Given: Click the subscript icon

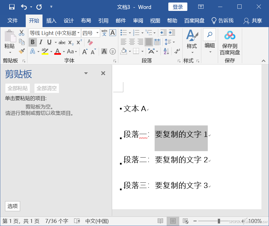Looking at the screenshot, I should 71,42.
